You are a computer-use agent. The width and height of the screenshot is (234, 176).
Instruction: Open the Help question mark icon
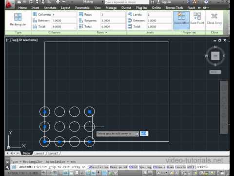click(206, 2)
